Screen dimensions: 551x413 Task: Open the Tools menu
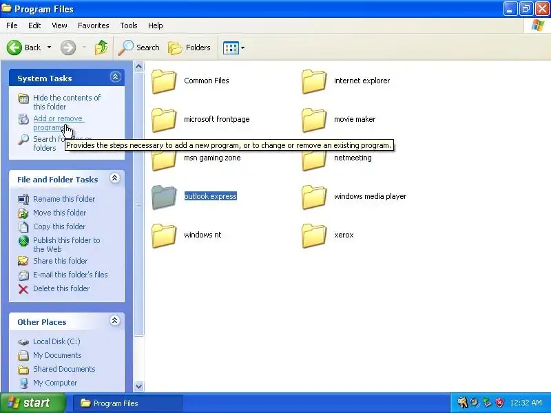[129, 25]
